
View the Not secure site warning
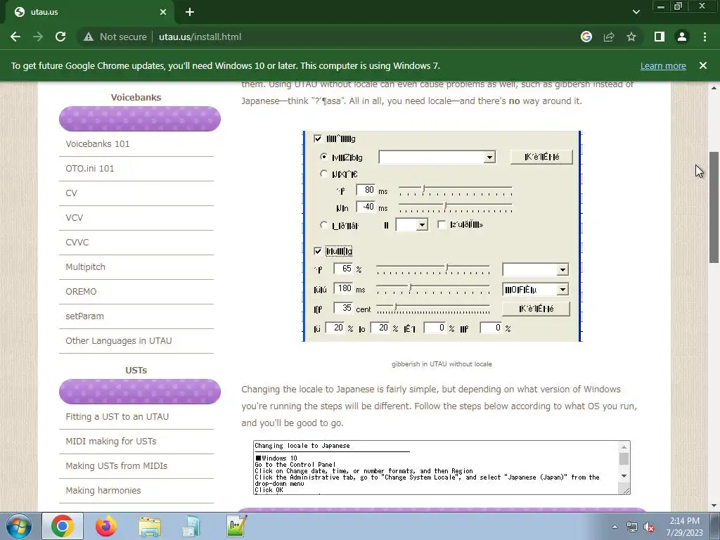tap(115, 37)
